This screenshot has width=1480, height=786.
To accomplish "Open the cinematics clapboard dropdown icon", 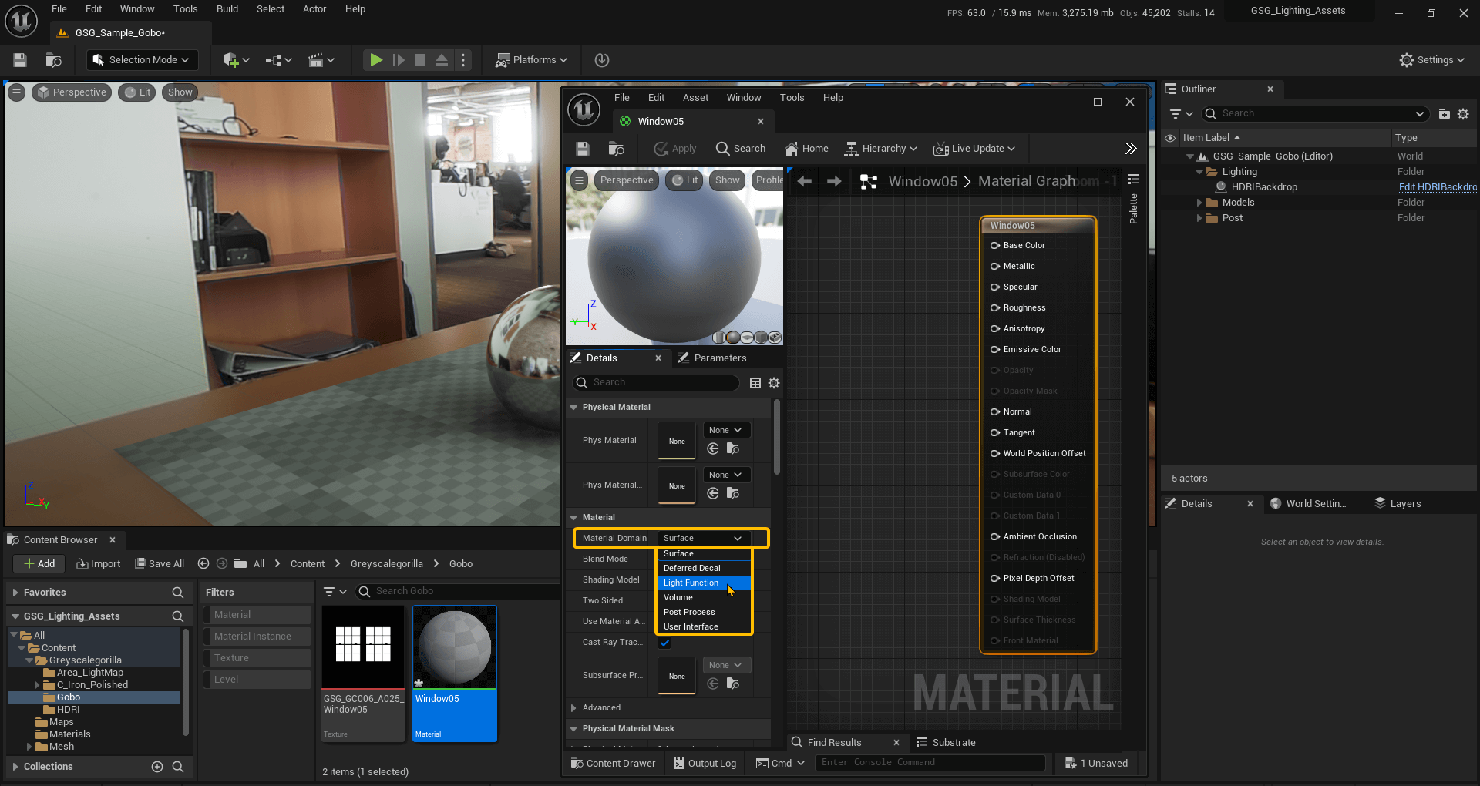I will [321, 60].
